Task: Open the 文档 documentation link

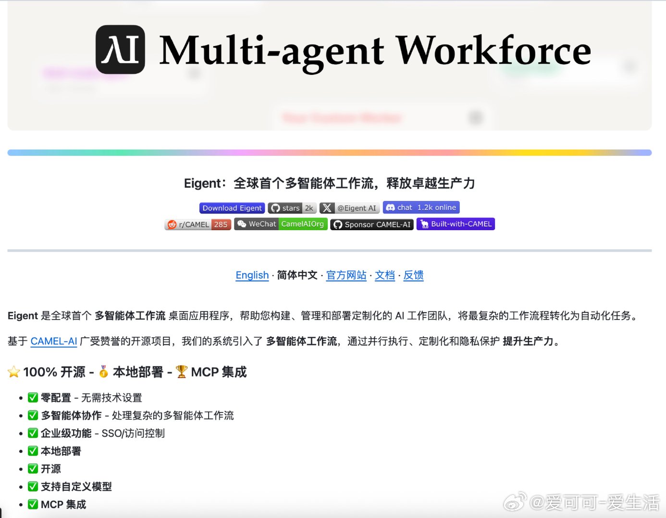Action: (385, 275)
